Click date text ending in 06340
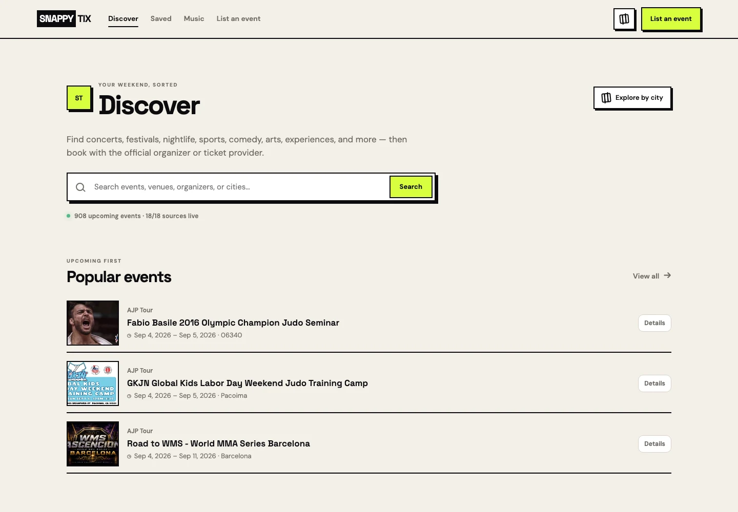Screen dimensions: 738x512 click(x=188, y=335)
